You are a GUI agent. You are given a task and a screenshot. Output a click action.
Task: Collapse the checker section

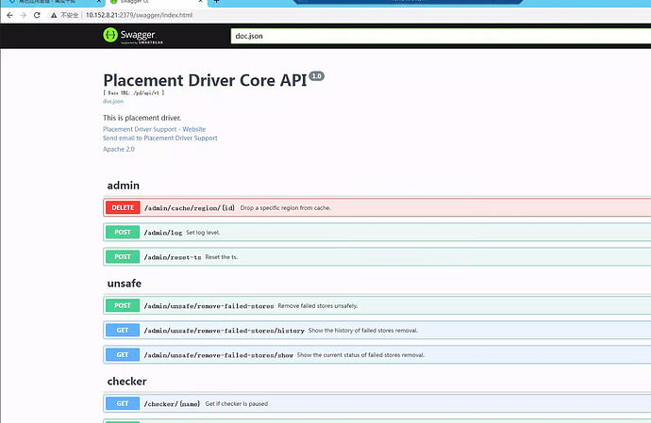[x=126, y=382]
